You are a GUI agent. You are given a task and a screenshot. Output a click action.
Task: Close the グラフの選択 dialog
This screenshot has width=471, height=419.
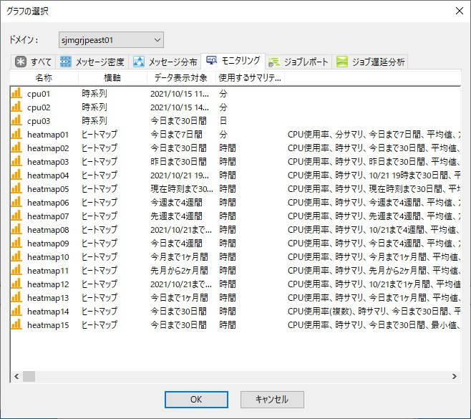460,11
